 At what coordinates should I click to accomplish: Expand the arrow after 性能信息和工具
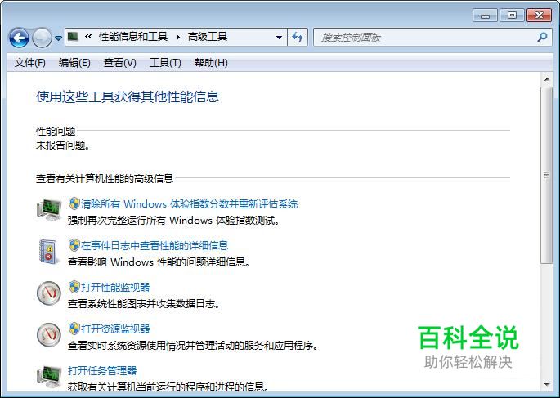pos(178,37)
